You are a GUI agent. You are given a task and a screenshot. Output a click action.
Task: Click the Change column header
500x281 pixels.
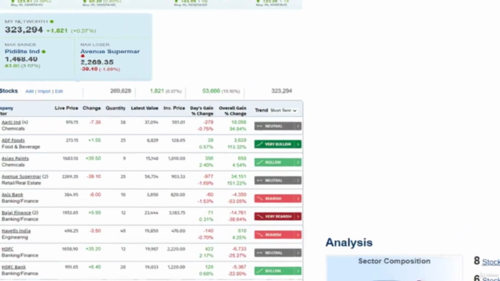91,108
